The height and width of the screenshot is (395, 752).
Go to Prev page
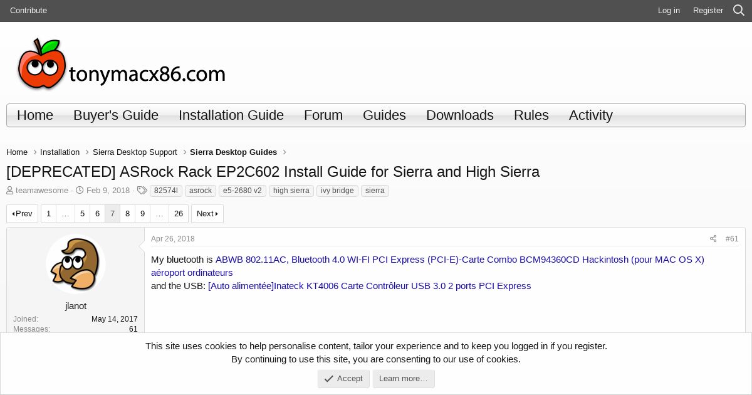22,214
